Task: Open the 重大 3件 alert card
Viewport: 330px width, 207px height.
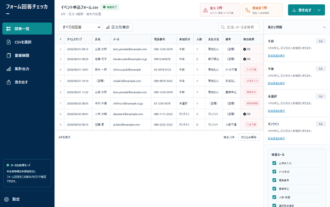Action: tap(220, 10)
